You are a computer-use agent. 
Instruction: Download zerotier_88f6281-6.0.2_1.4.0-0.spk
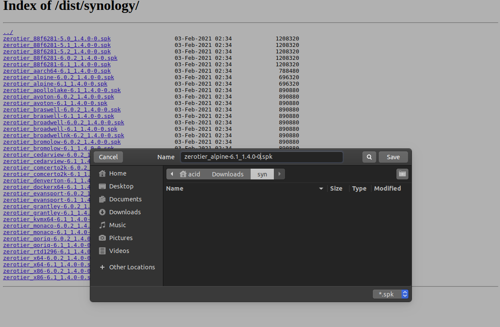tap(60, 58)
